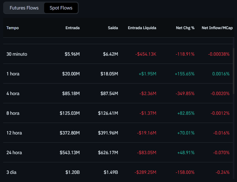The width and height of the screenshot is (237, 182).
Task: Select the 24 hora row
Action: (14, 153)
